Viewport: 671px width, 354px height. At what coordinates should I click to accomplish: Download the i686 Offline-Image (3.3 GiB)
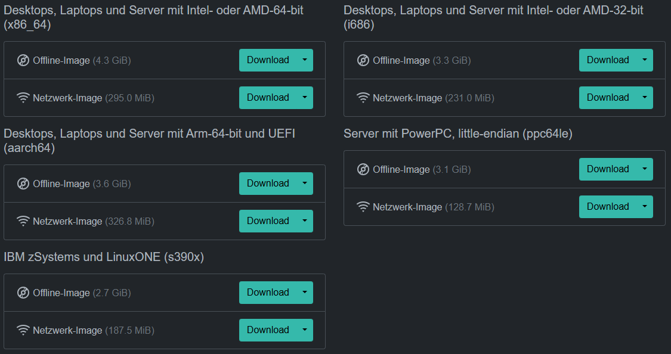pos(608,60)
